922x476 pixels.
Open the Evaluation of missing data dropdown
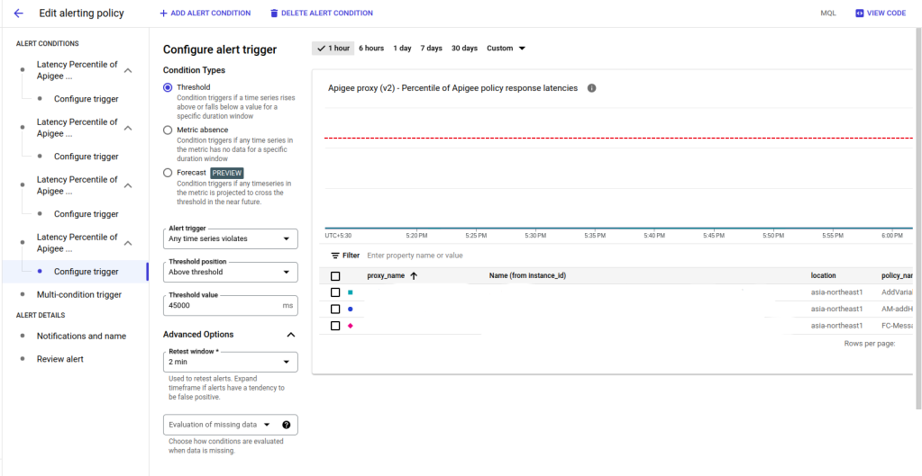(231, 425)
